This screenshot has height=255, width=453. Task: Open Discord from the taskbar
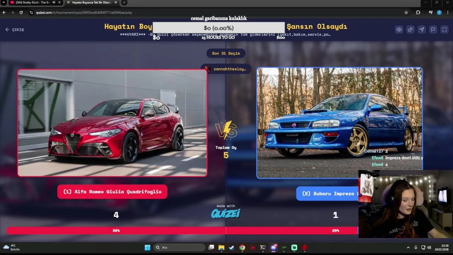point(273,248)
